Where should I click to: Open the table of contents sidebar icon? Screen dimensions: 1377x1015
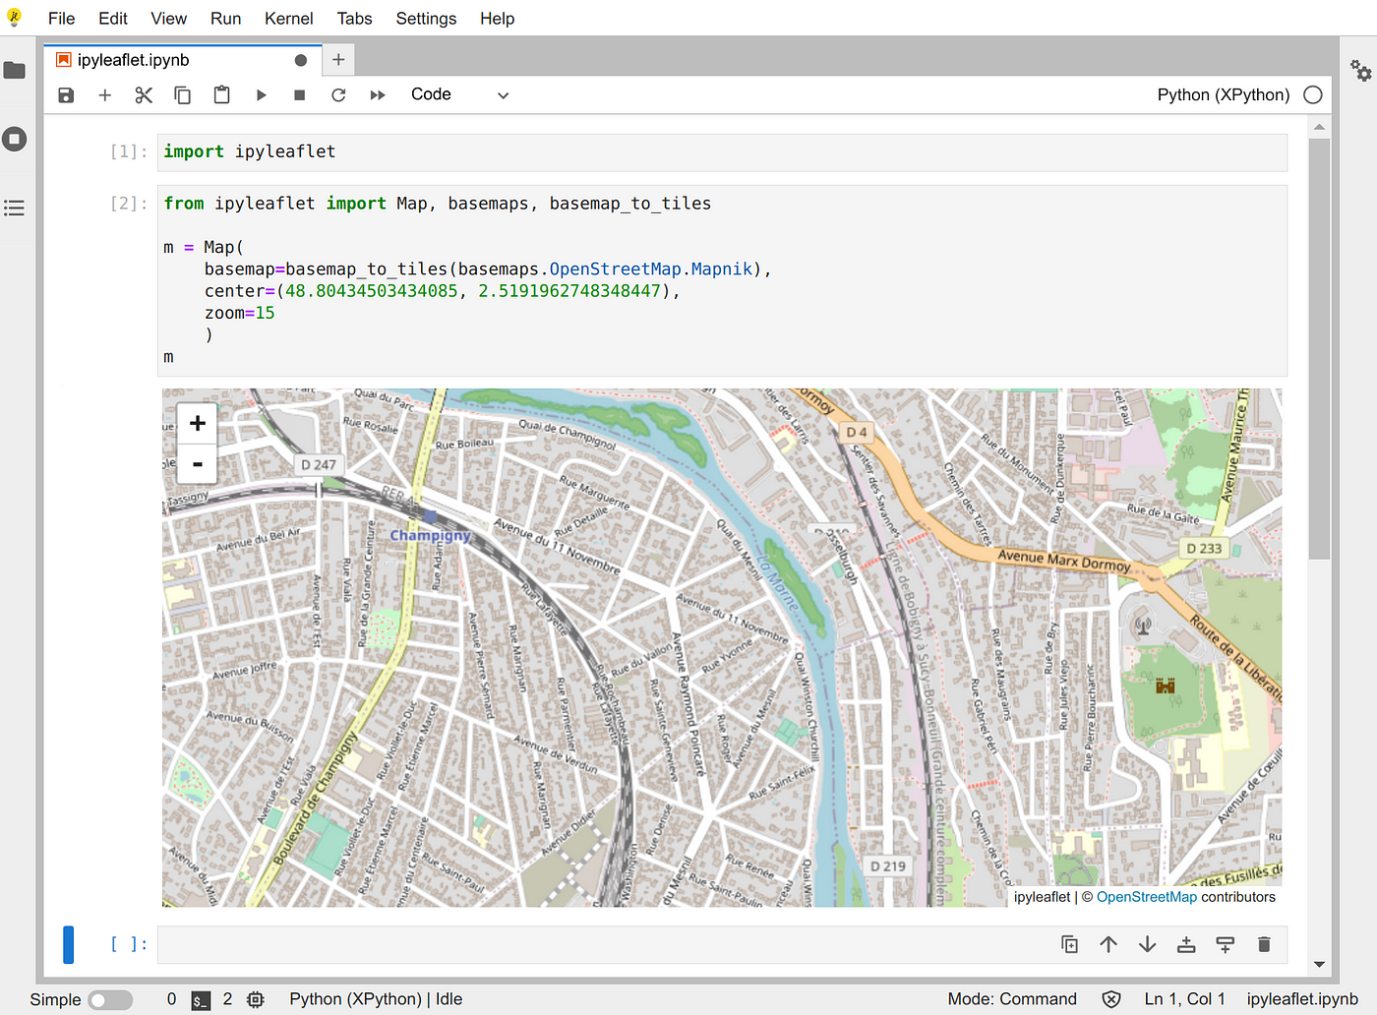[15, 208]
